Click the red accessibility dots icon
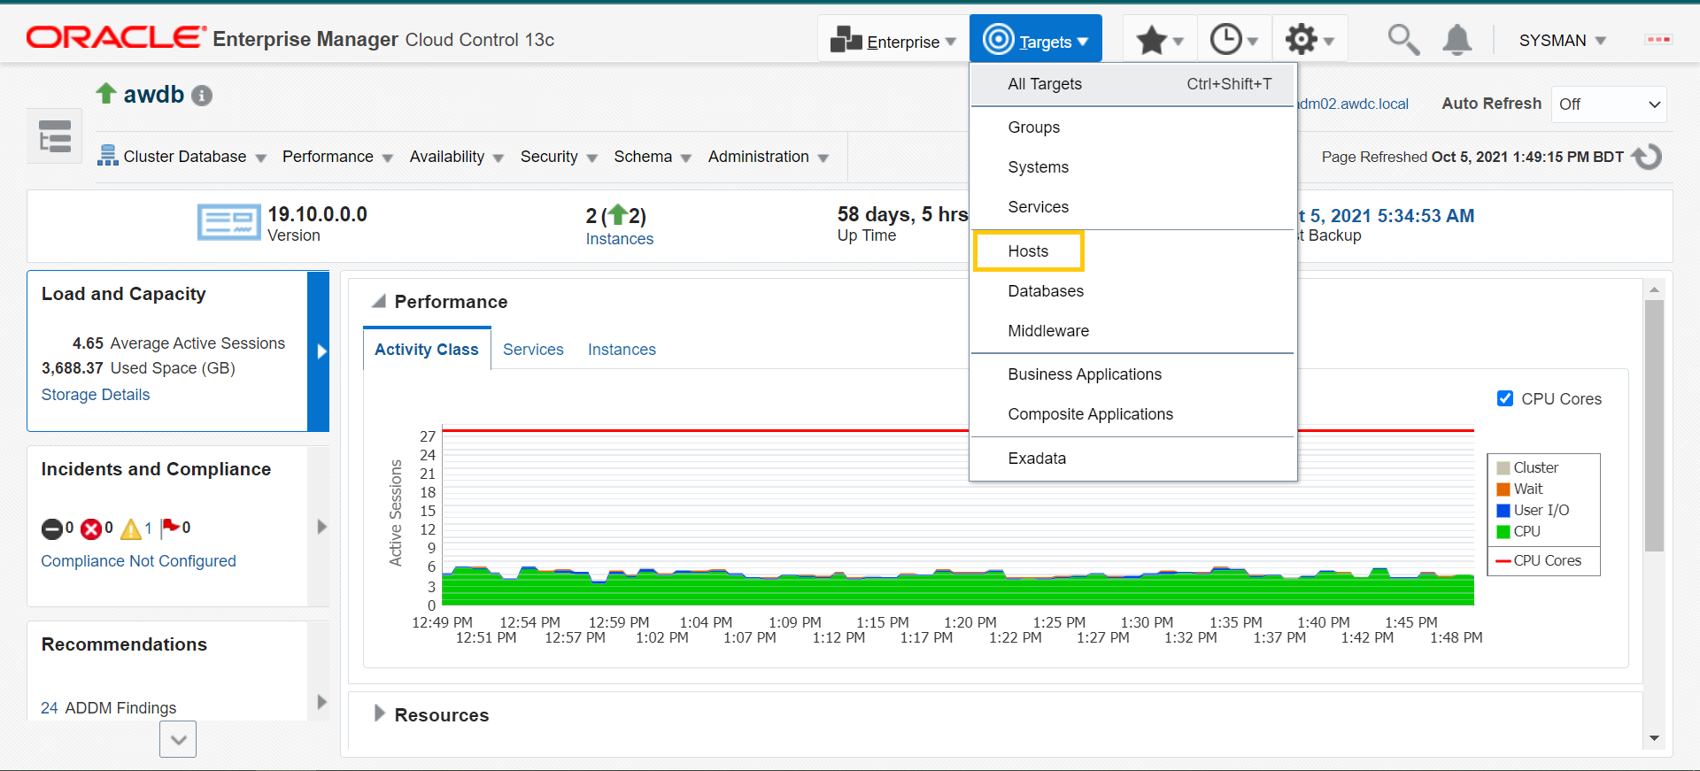 tap(1658, 40)
